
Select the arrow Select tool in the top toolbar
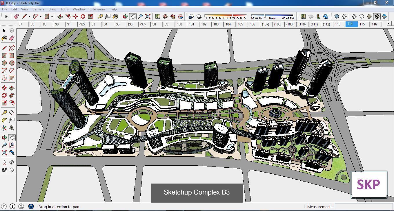point(6,16)
